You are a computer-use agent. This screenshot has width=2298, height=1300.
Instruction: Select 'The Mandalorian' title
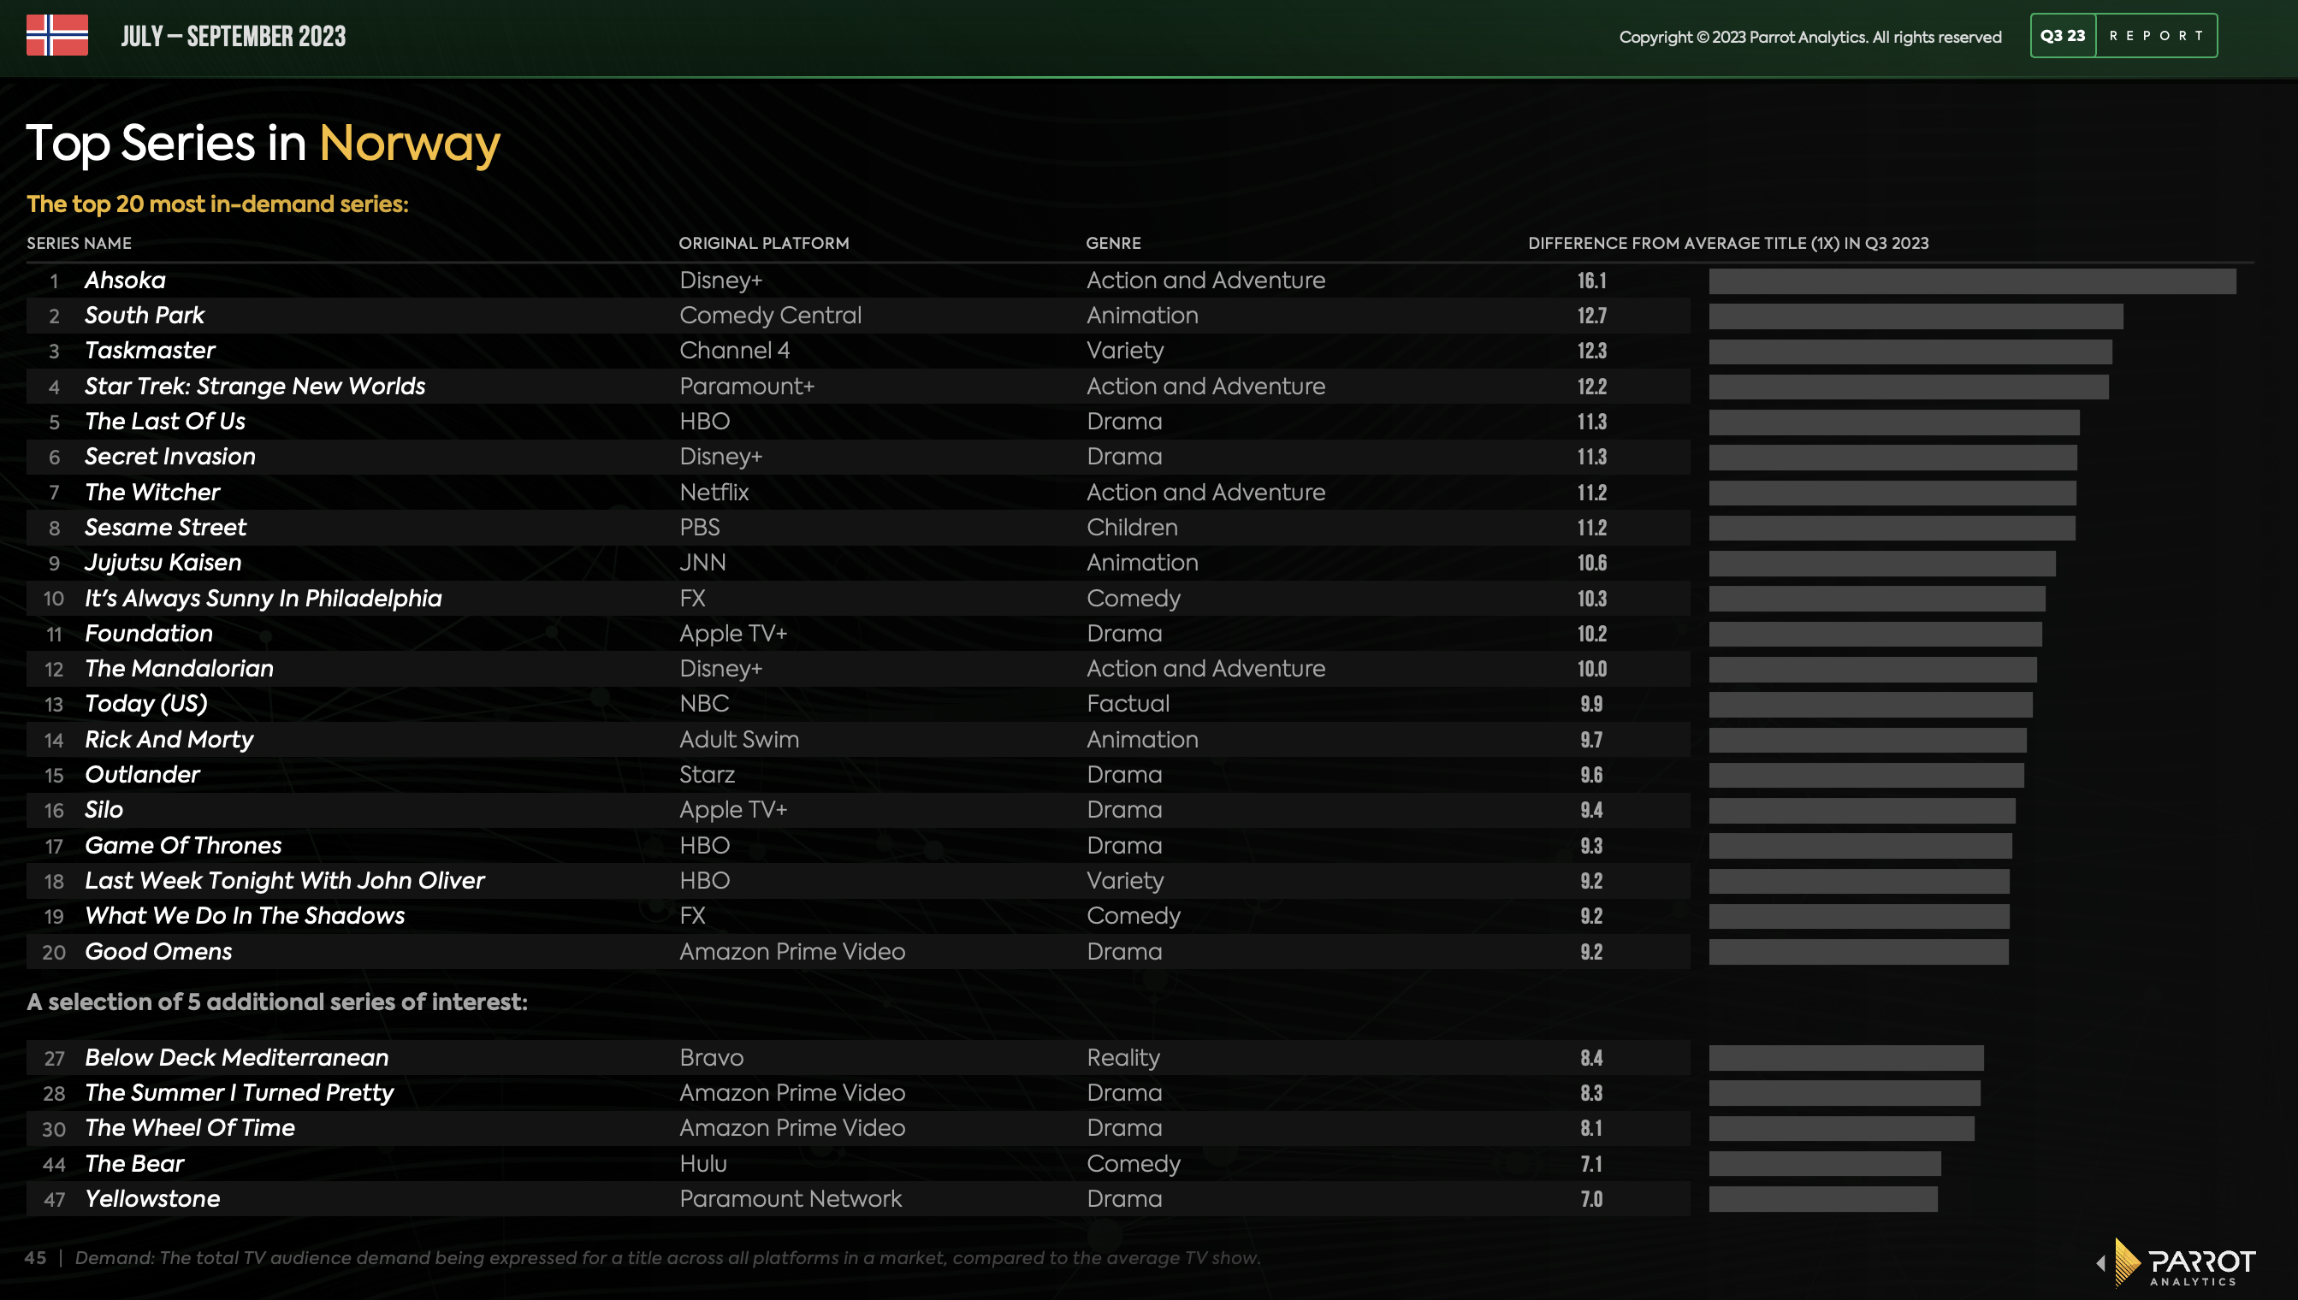179,669
